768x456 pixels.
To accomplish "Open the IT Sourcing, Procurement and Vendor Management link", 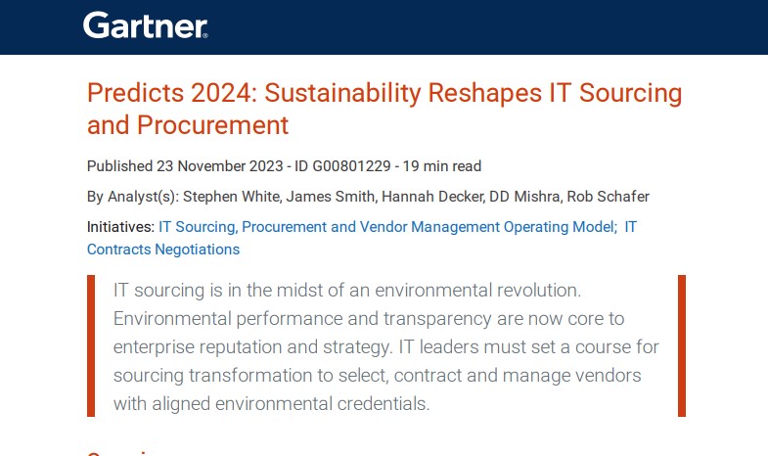I will click(387, 226).
